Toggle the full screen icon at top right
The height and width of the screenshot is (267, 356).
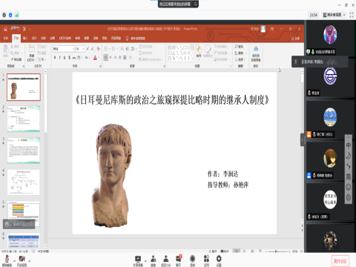coord(352,15)
